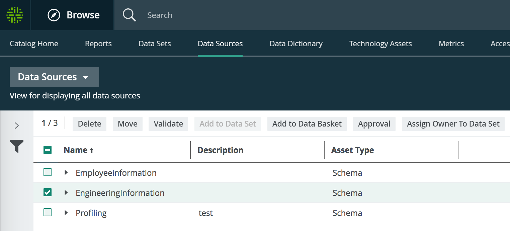Go to the Metrics tab

(451, 44)
